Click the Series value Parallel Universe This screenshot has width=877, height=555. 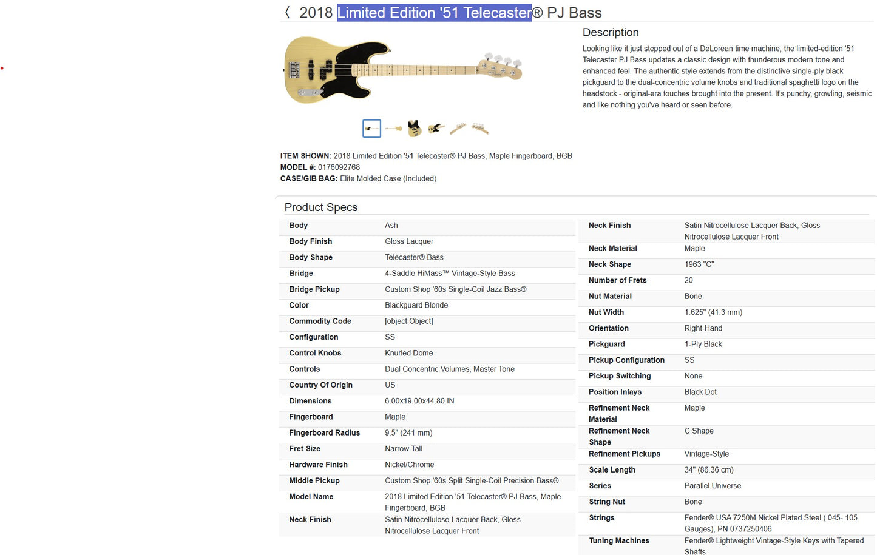[713, 486]
